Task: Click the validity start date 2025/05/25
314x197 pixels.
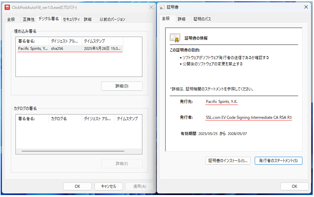Action: pos(208,134)
